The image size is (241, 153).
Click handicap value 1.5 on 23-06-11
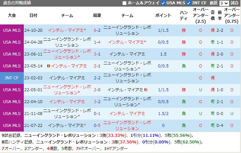163,54
